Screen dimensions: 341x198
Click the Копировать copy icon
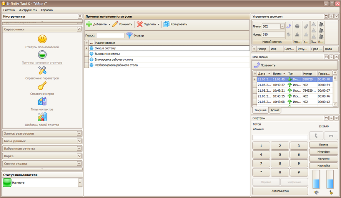point(166,24)
